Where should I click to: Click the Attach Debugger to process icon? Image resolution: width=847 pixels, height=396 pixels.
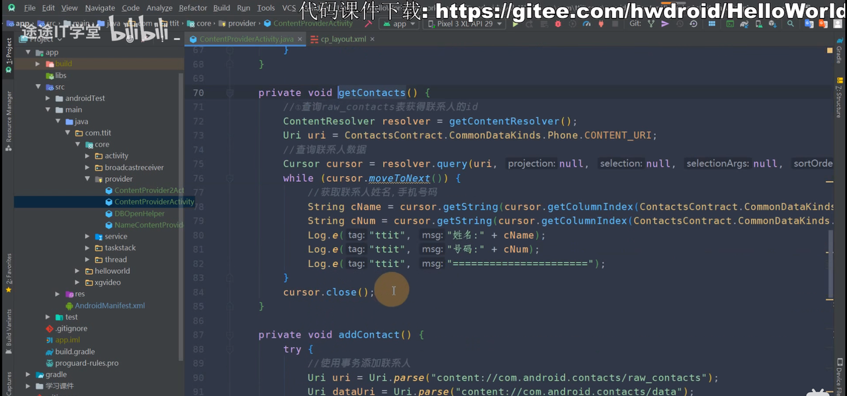click(x=601, y=24)
